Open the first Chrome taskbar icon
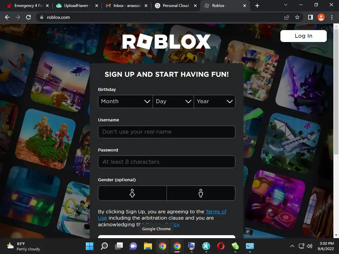This screenshot has height=254, width=339. point(162,246)
